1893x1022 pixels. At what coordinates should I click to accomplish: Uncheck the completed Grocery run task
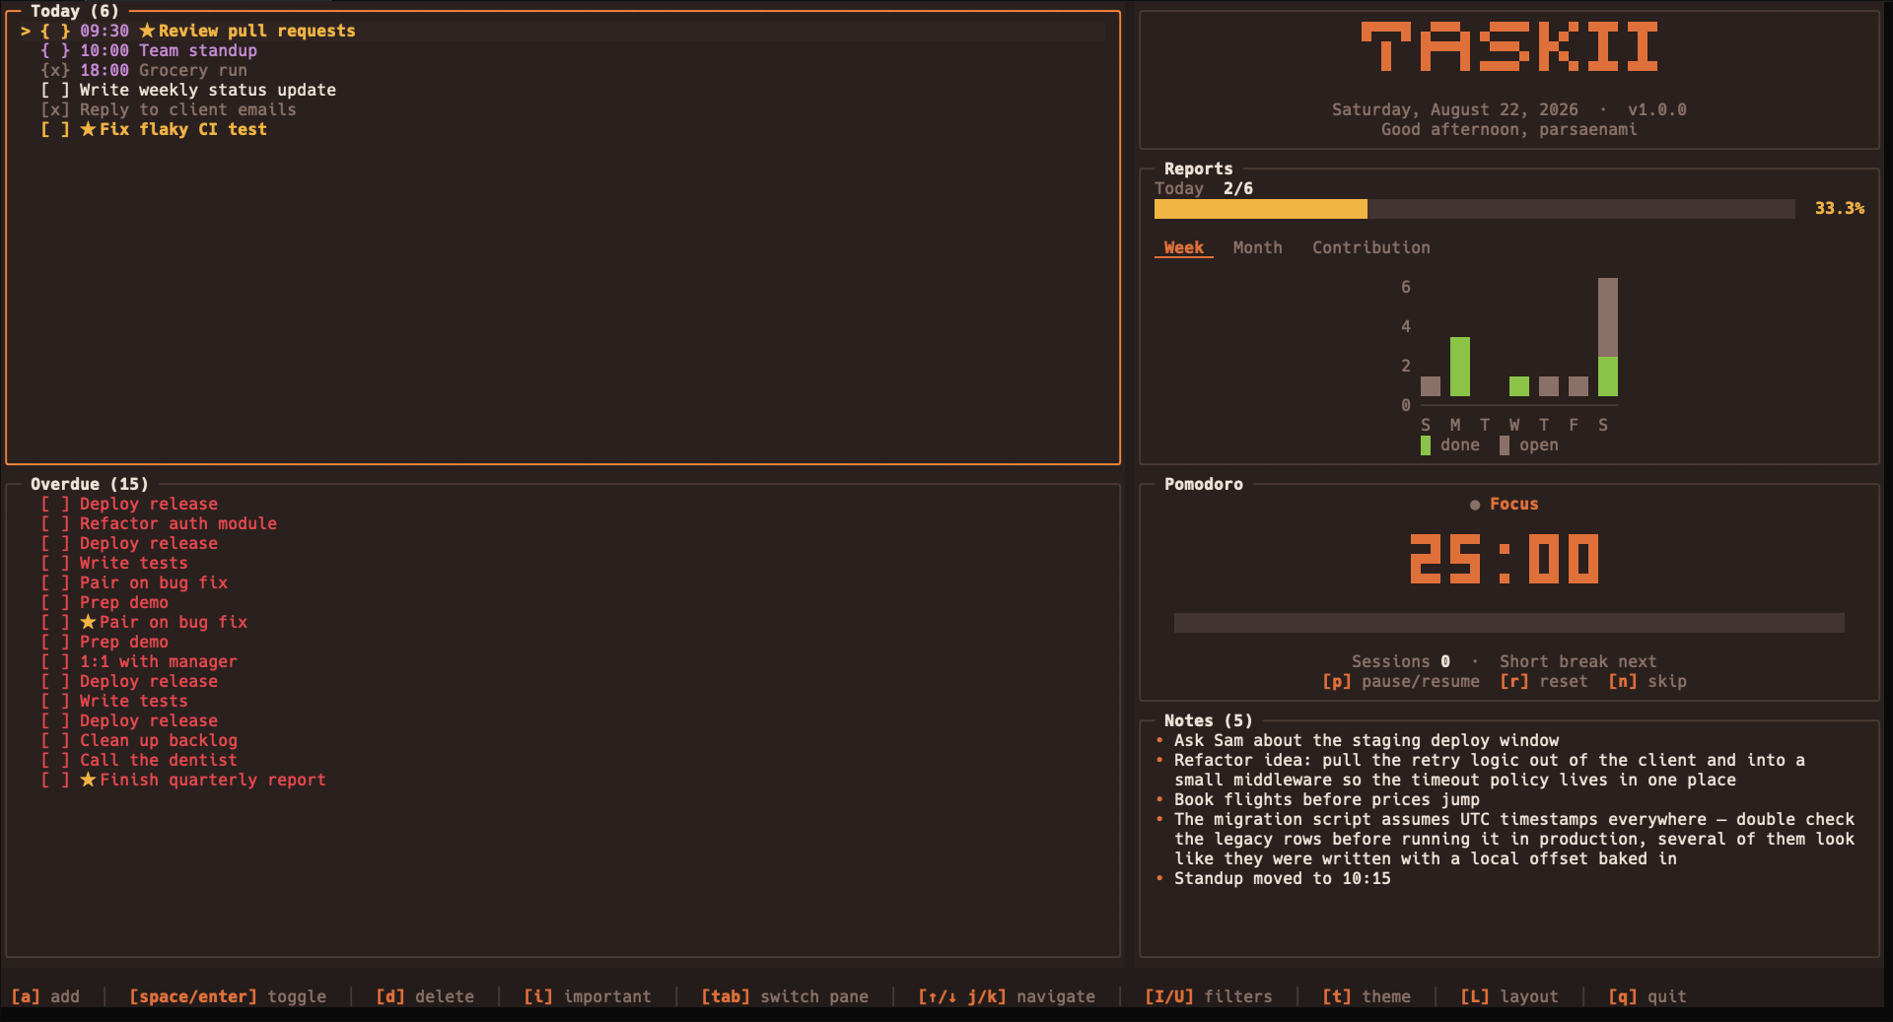coord(55,70)
